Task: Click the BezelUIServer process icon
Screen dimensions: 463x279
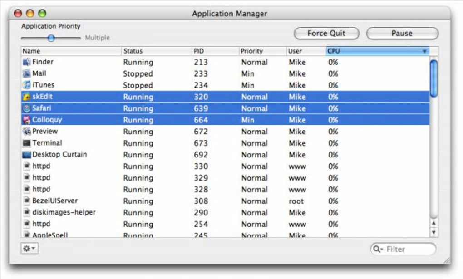Action: click(27, 201)
